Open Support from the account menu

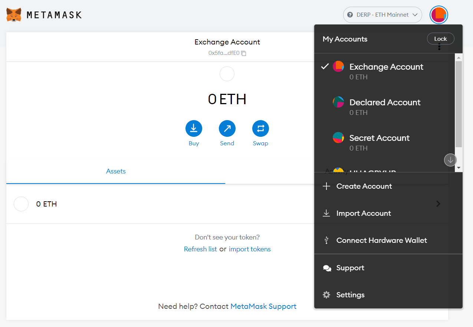[388, 268]
